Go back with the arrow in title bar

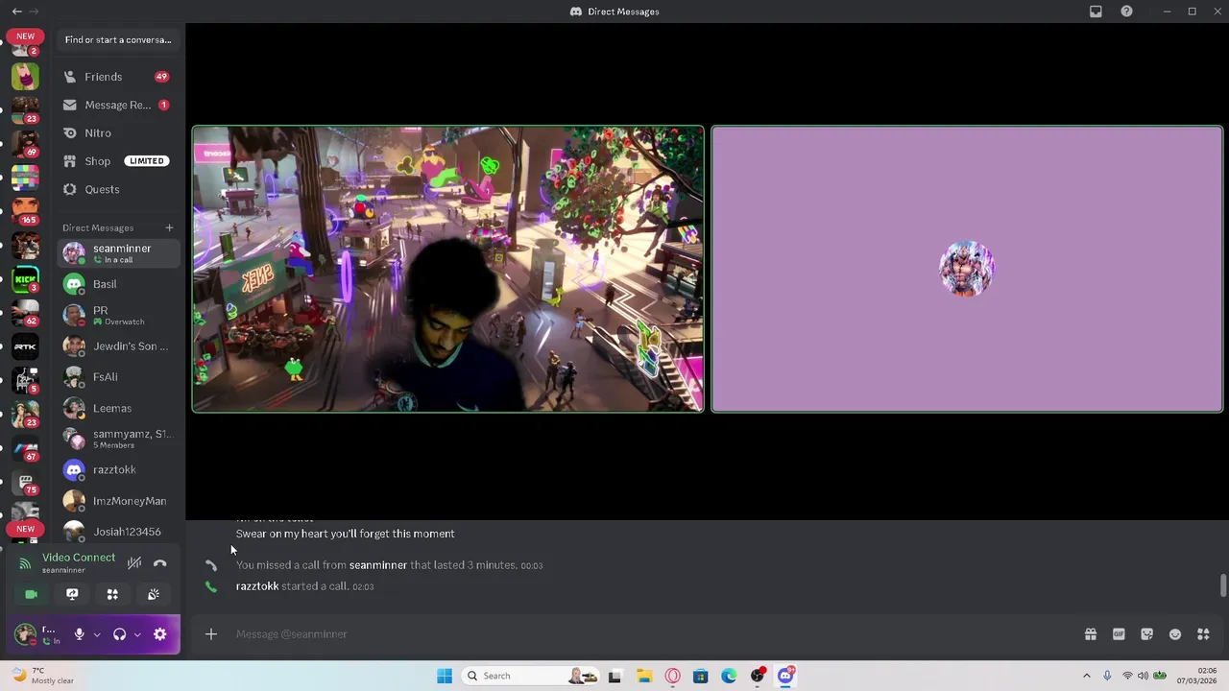point(16,12)
